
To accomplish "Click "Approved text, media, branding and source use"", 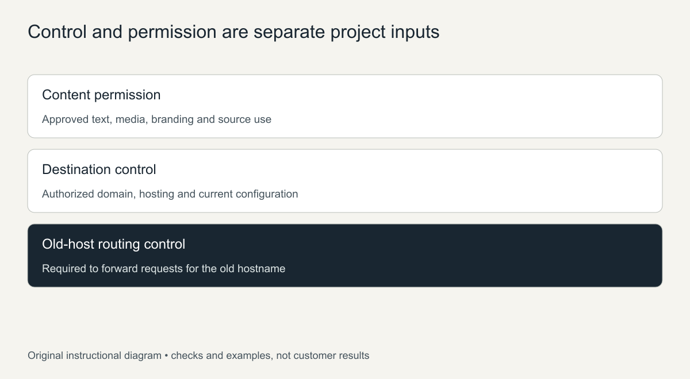I will pyautogui.click(x=156, y=119).
